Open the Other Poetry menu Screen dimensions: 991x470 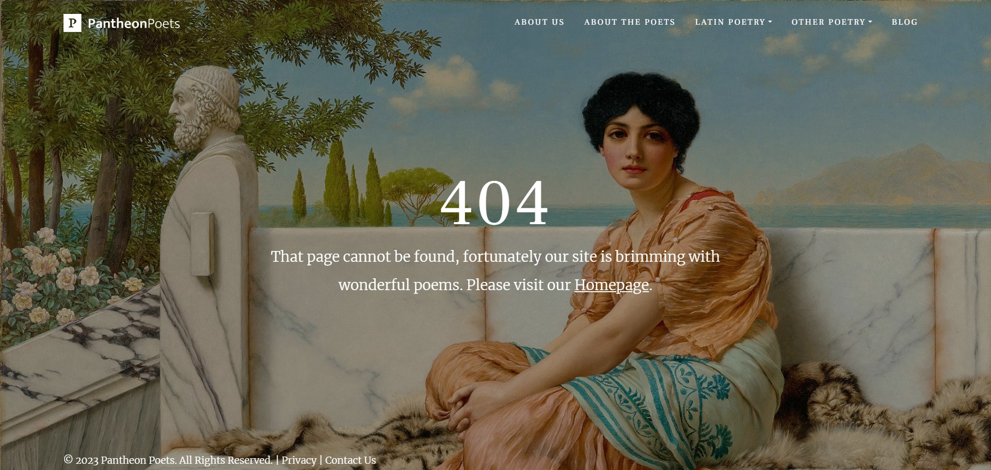(828, 22)
